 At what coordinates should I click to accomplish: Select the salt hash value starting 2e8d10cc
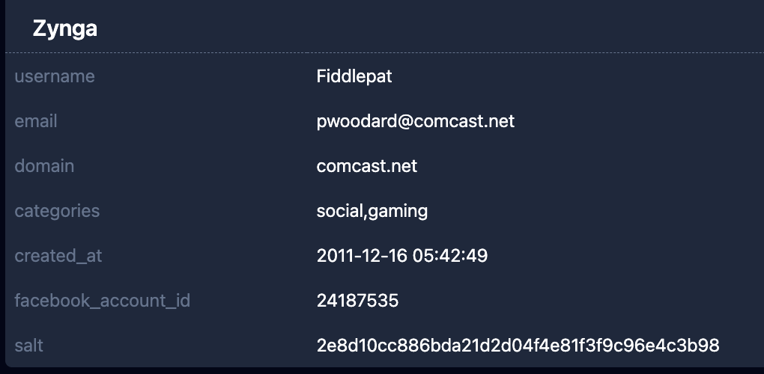518,346
